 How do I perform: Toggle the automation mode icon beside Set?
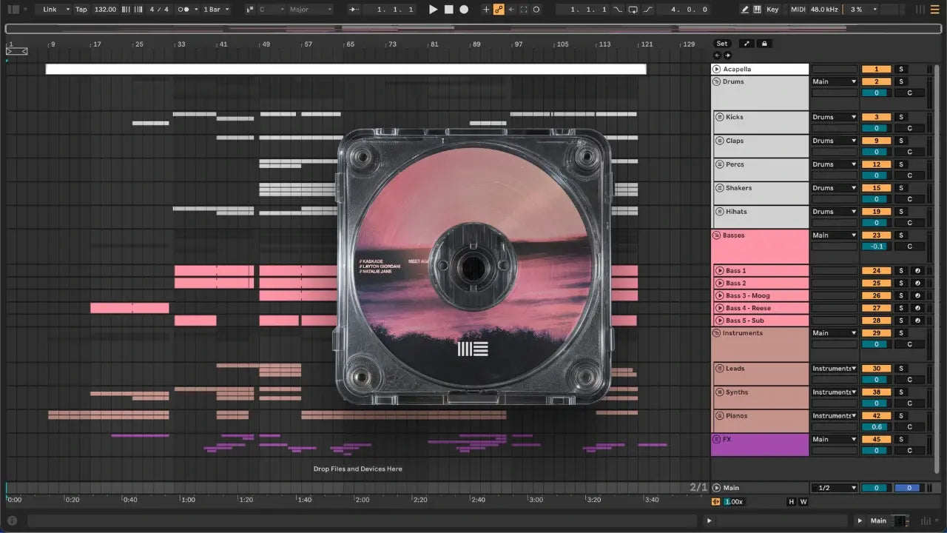point(746,44)
